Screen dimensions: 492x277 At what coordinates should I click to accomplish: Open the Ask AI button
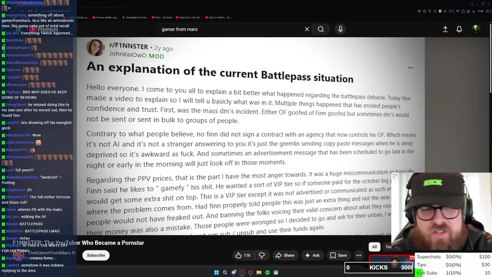312,255
